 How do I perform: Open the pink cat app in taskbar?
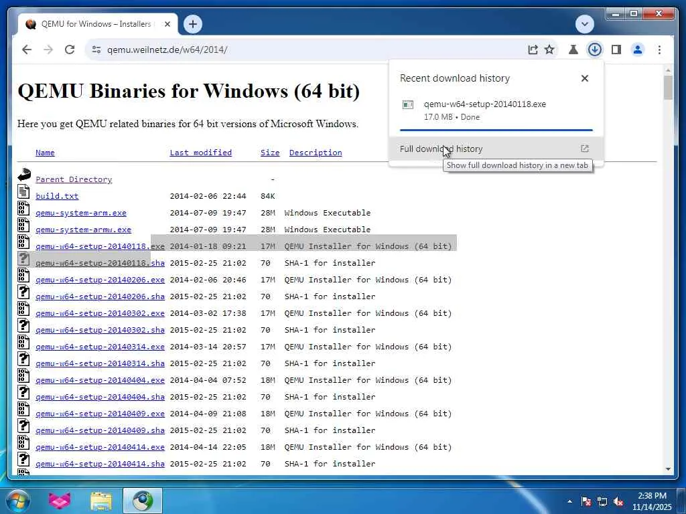click(60, 501)
